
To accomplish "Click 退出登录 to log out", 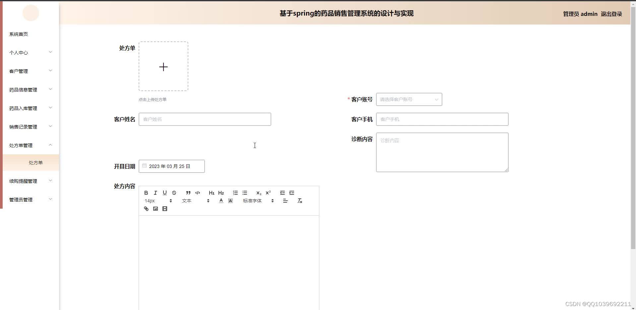I will point(611,14).
